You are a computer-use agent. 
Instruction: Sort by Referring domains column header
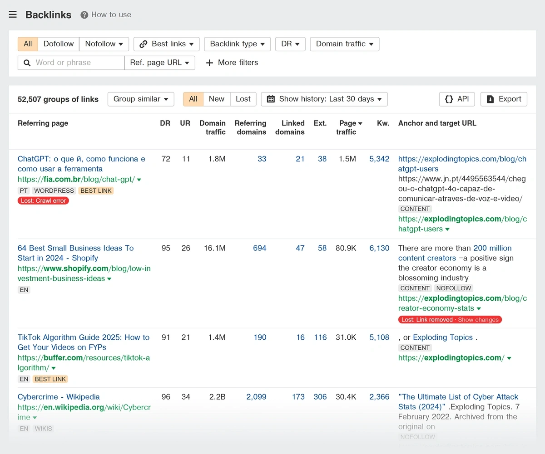tap(250, 127)
